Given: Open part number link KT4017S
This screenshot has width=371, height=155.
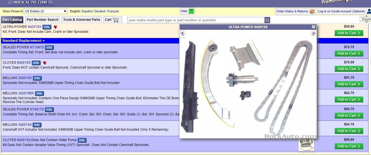Looking at the screenshot, I should tap(37, 109).
